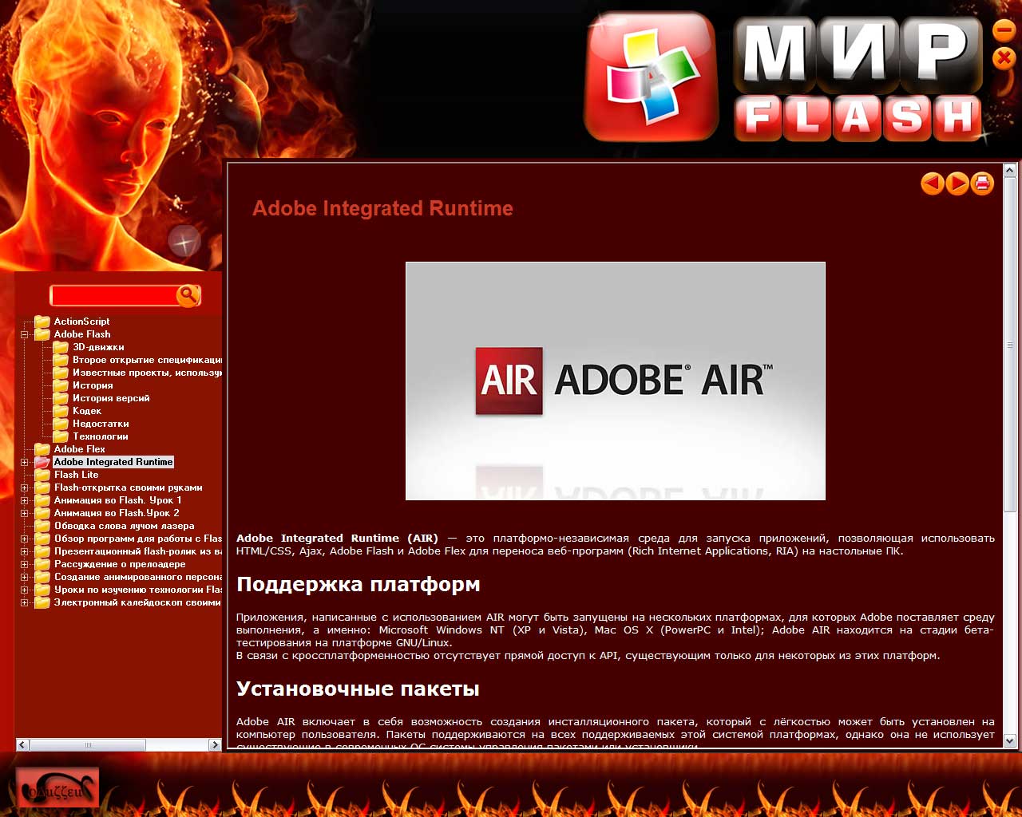Click the content vertical scrollbar thumb

1010,345
